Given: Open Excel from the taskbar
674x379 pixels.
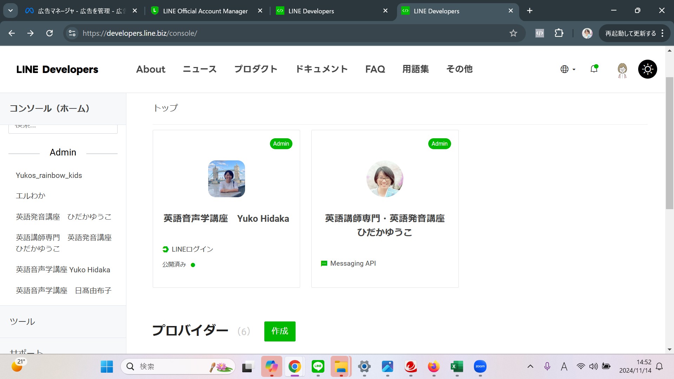Looking at the screenshot, I should (x=457, y=367).
